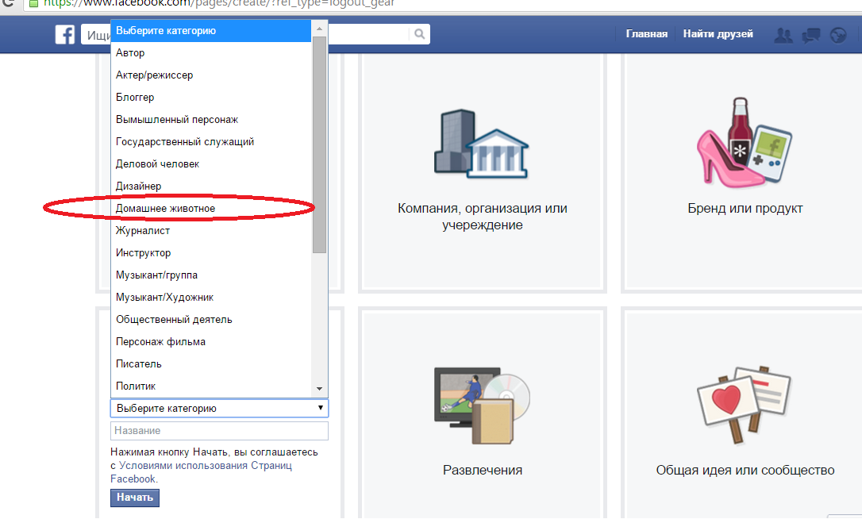The width and height of the screenshot is (862, 519).
Task: Pick "Журналист" in the category list
Action: (x=143, y=231)
